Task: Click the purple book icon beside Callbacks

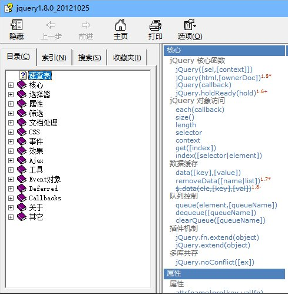Action: pos(22,198)
